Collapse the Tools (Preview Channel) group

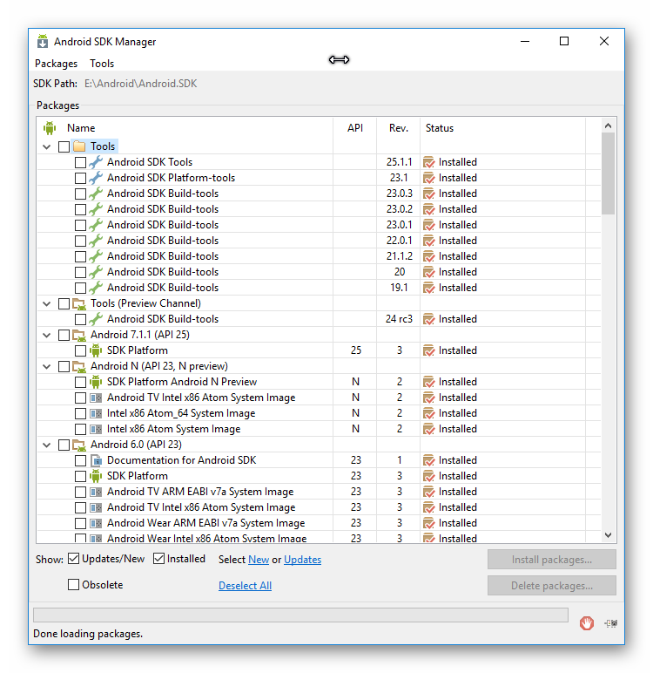coord(47,304)
